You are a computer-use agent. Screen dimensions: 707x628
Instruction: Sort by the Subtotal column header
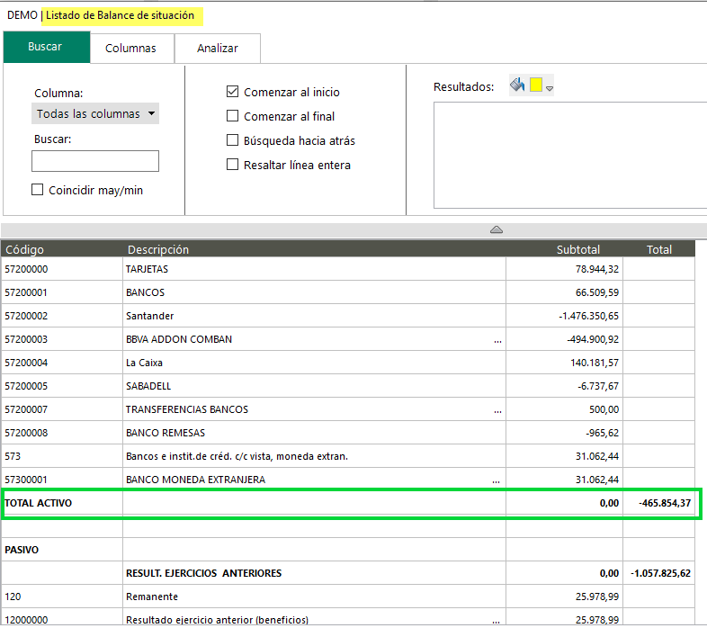pos(577,249)
